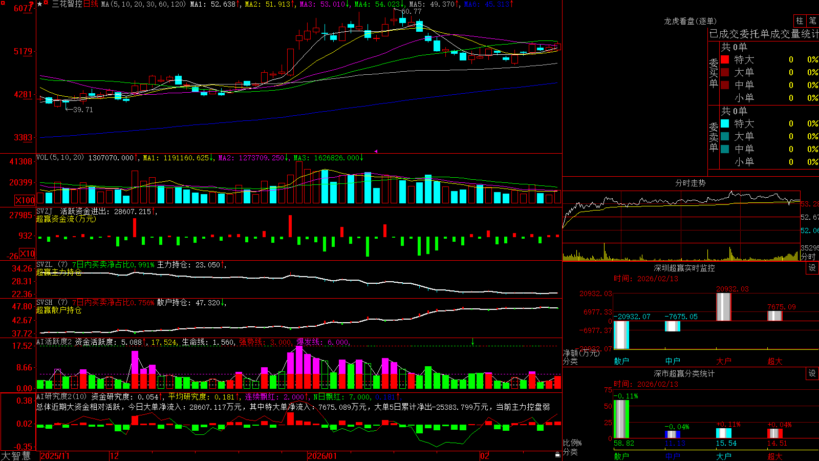The width and height of the screenshot is (819, 461).
Task: Open 设 settings for 深圳超赢实时监控
Action: (812, 268)
